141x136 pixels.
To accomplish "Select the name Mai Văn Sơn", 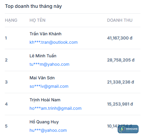I will (42, 78).
